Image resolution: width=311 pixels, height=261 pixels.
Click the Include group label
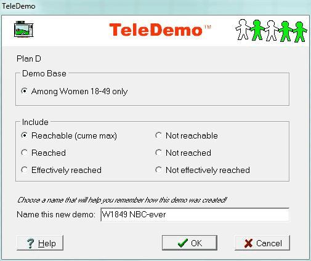click(35, 122)
